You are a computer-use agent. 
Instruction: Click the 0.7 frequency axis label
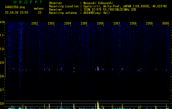(2, 90)
